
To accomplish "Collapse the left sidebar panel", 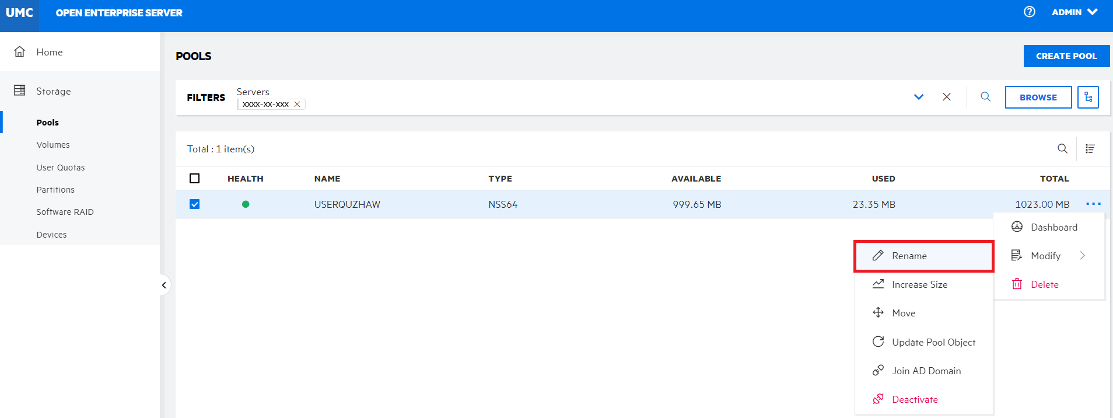I will [x=164, y=285].
